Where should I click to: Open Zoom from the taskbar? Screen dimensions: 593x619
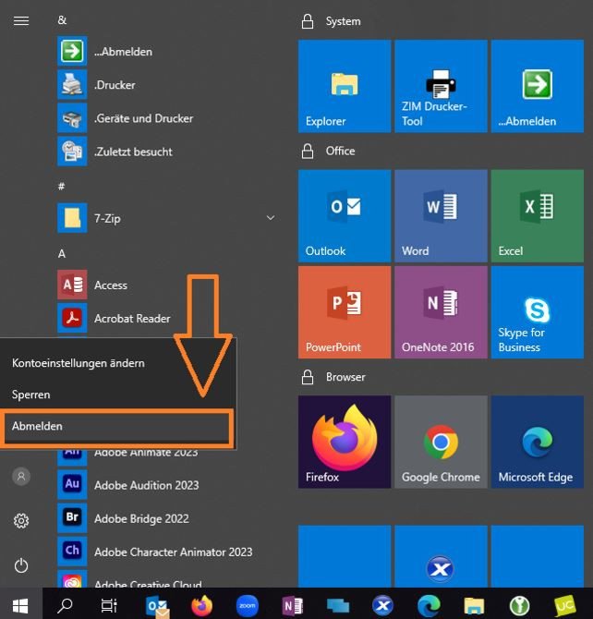pyautogui.click(x=248, y=605)
